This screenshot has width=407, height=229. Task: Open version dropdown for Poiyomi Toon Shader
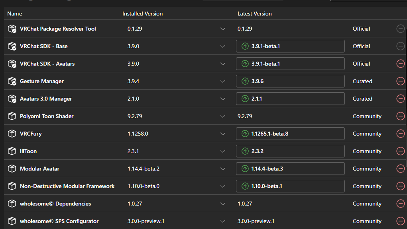tap(223, 116)
